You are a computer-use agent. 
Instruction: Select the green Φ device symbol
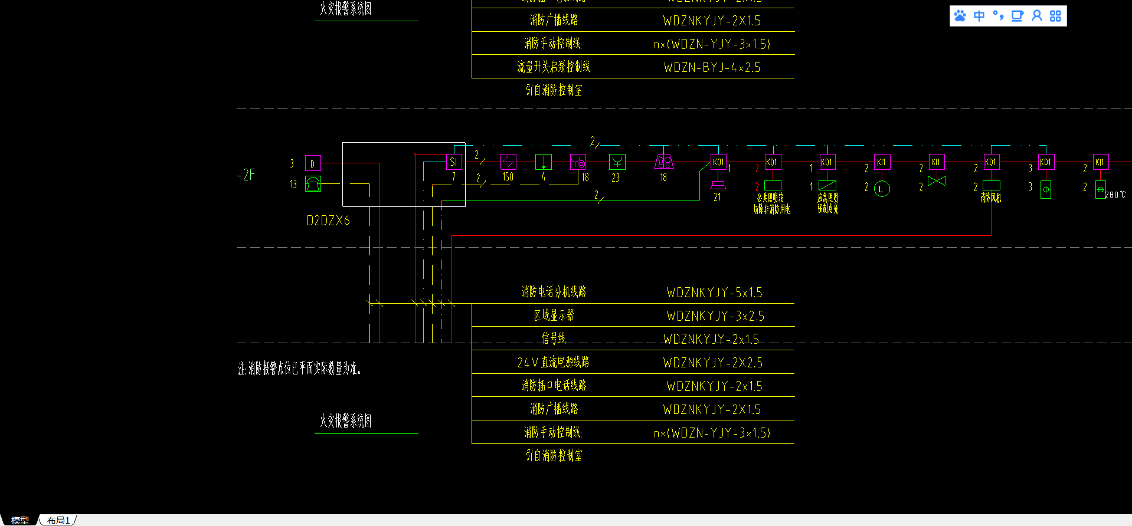point(1046,189)
